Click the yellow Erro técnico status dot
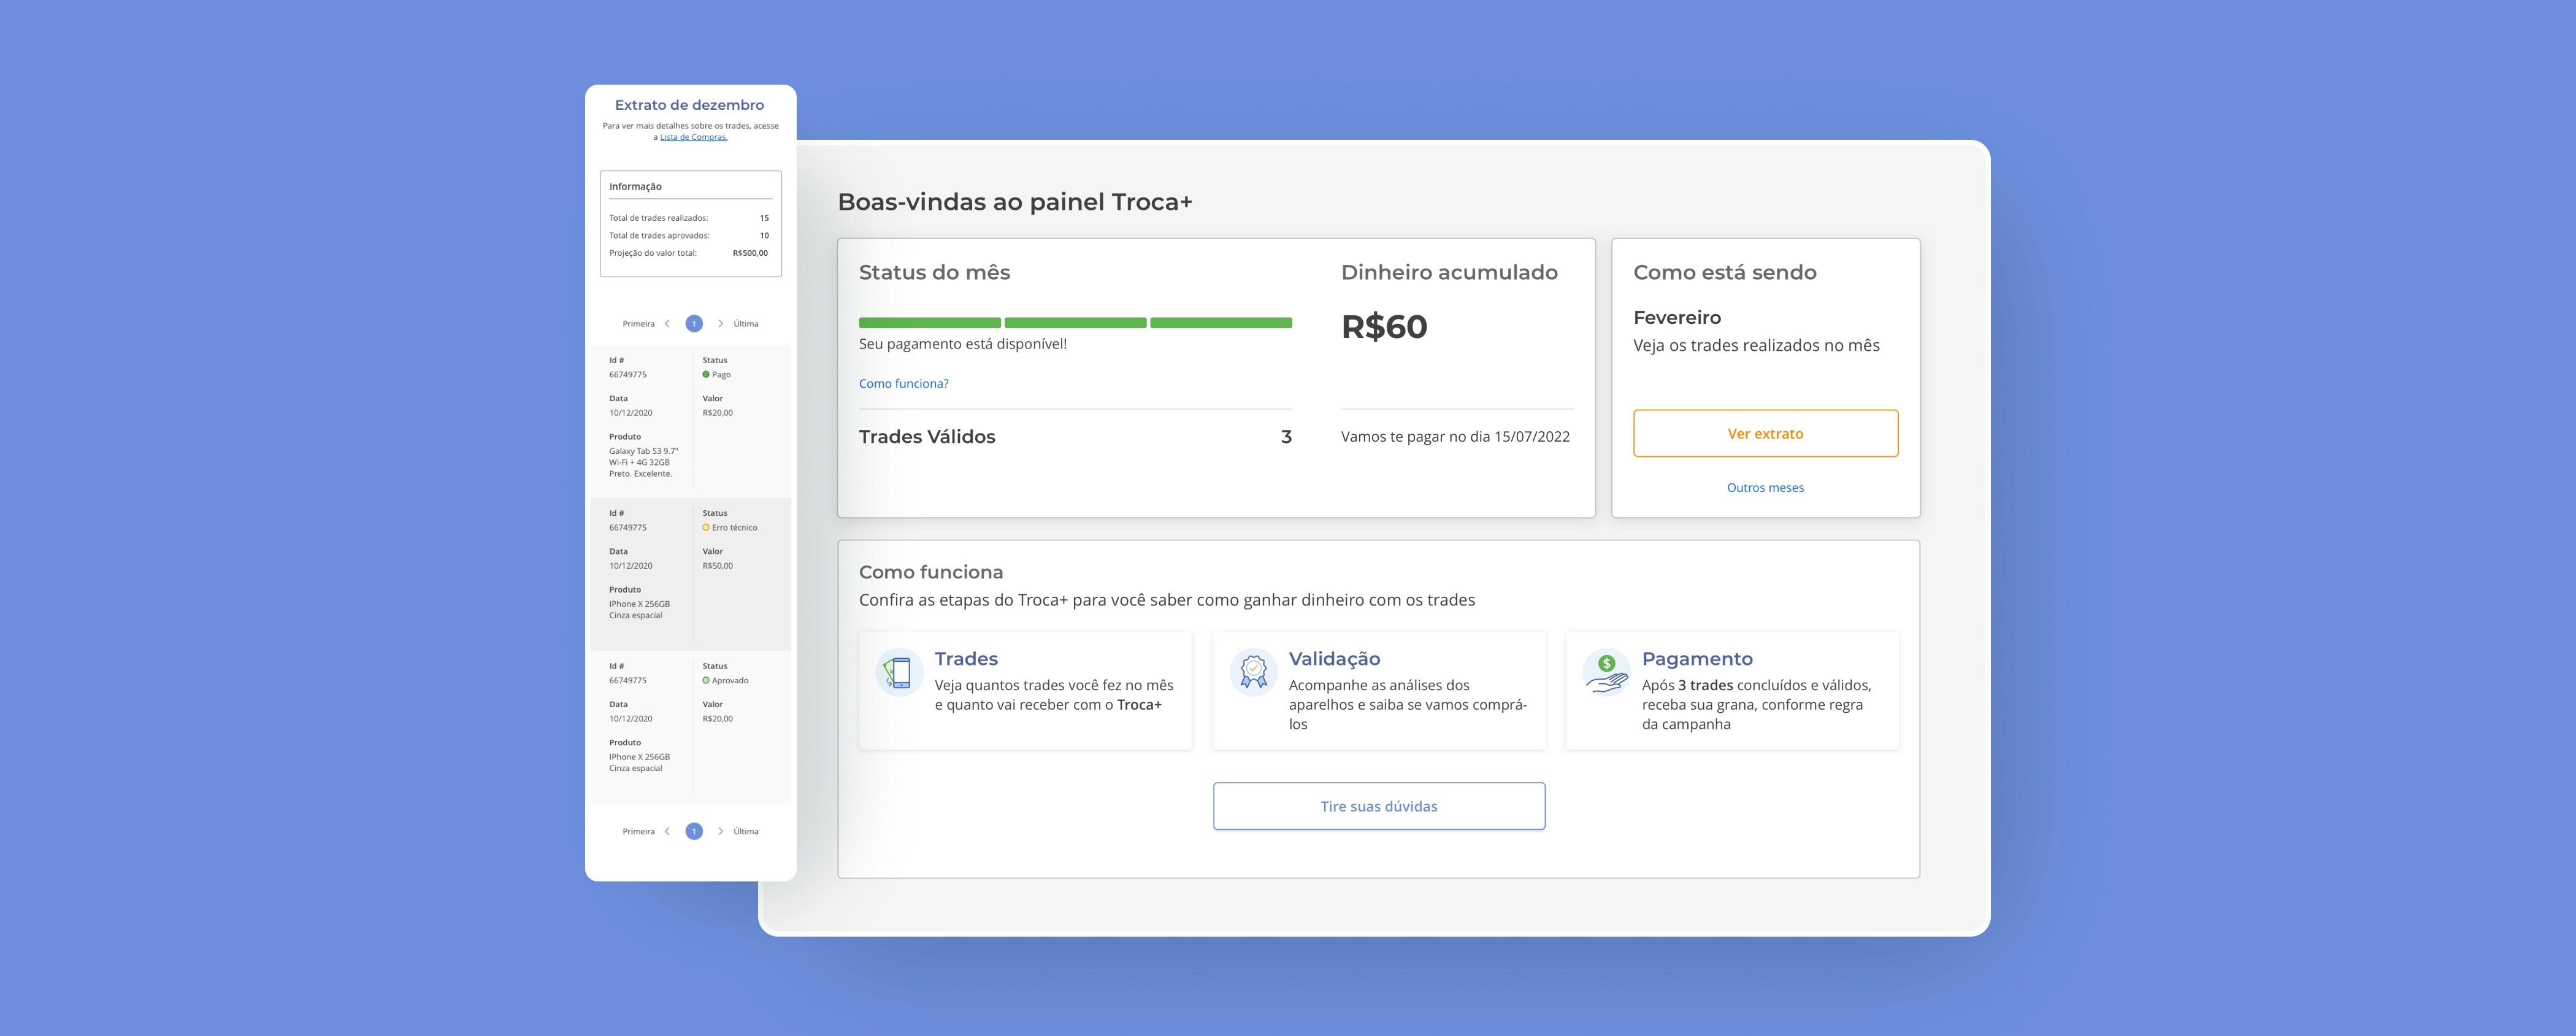Viewport: 2576px width, 1036px height. (x=706, y=528)
